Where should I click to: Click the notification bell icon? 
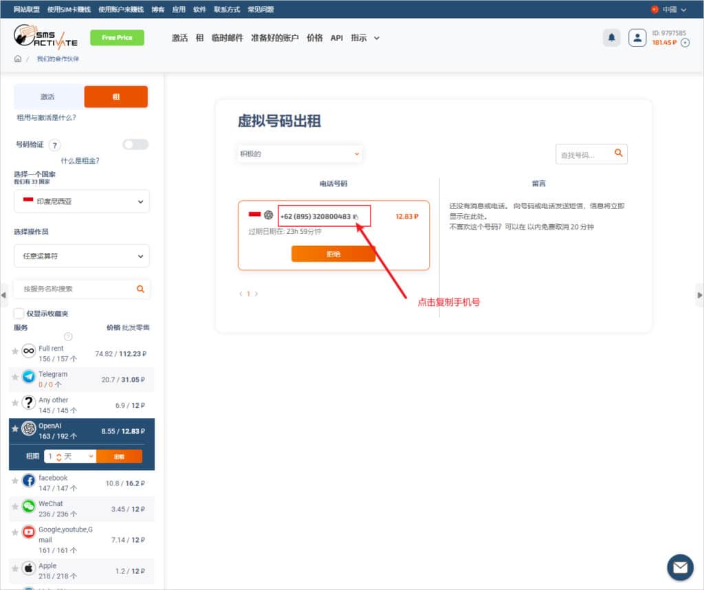click(x=611, y=38)
